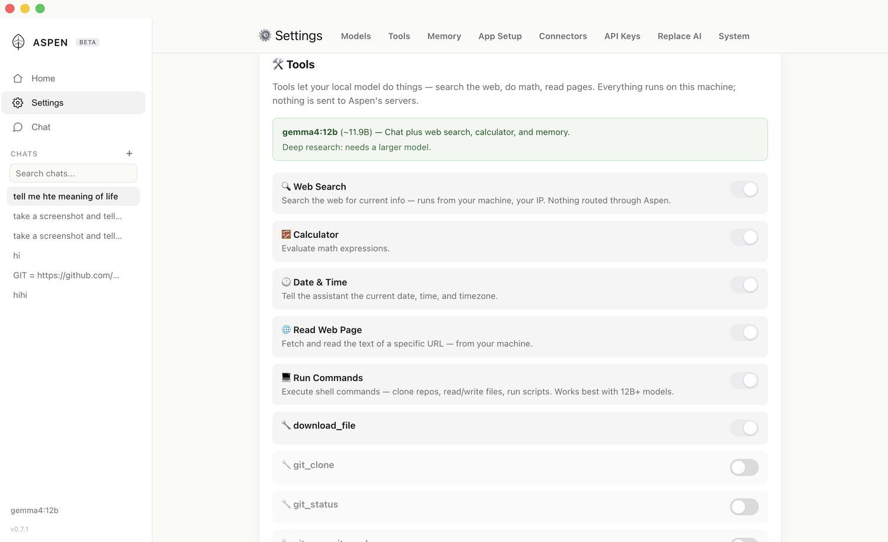Open the Models settings tab
The width and height of the screenshot is (888, 542).
(x=356, y=36)
